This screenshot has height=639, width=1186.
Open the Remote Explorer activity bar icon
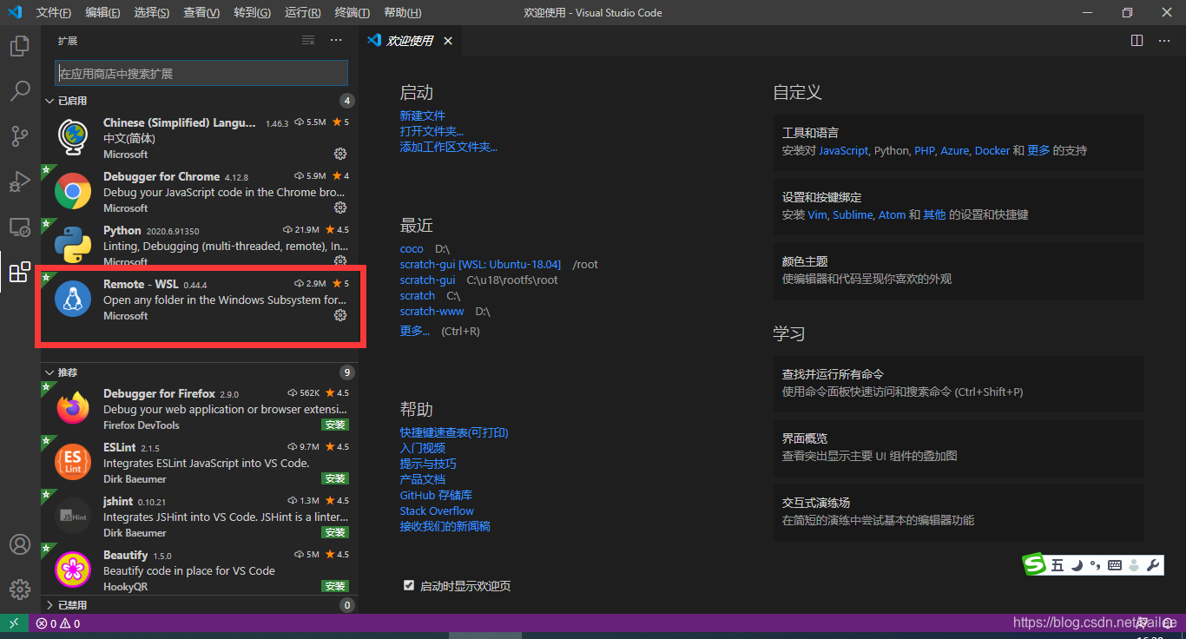click(20, 227)
